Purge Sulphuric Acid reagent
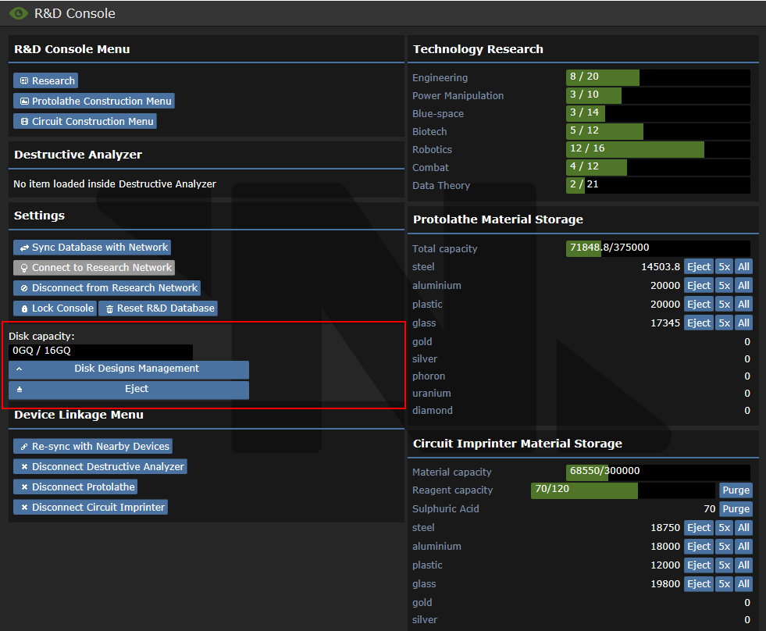This screenshot has width=766, height=631. click(x=736, y=509)
